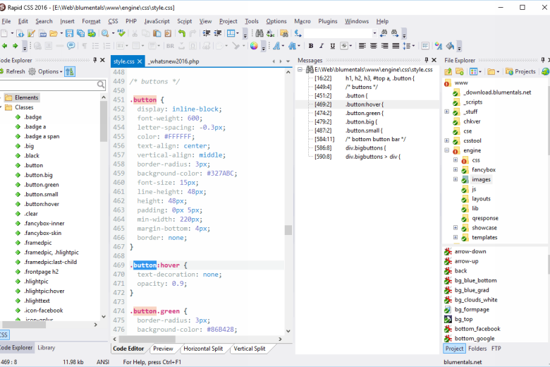Image resolution: width=550 pixels, height=367 pixels.
Task: Select message '.button.big {'
Action: pos(361,122)
